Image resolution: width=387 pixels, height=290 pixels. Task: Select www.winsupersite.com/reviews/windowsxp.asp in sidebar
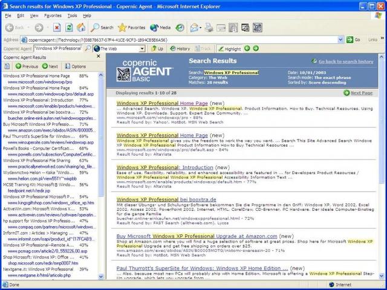(51, 143)
